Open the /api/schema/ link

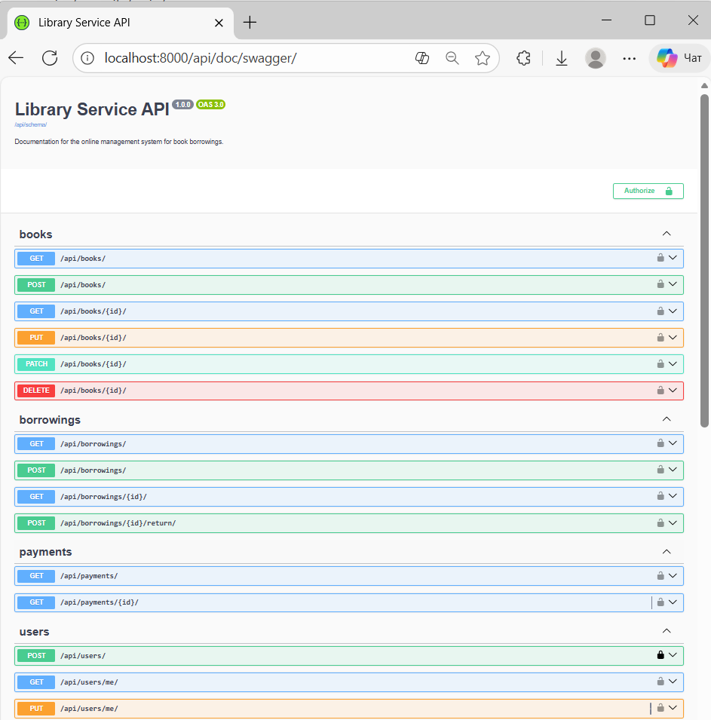[x=30, y=124]
